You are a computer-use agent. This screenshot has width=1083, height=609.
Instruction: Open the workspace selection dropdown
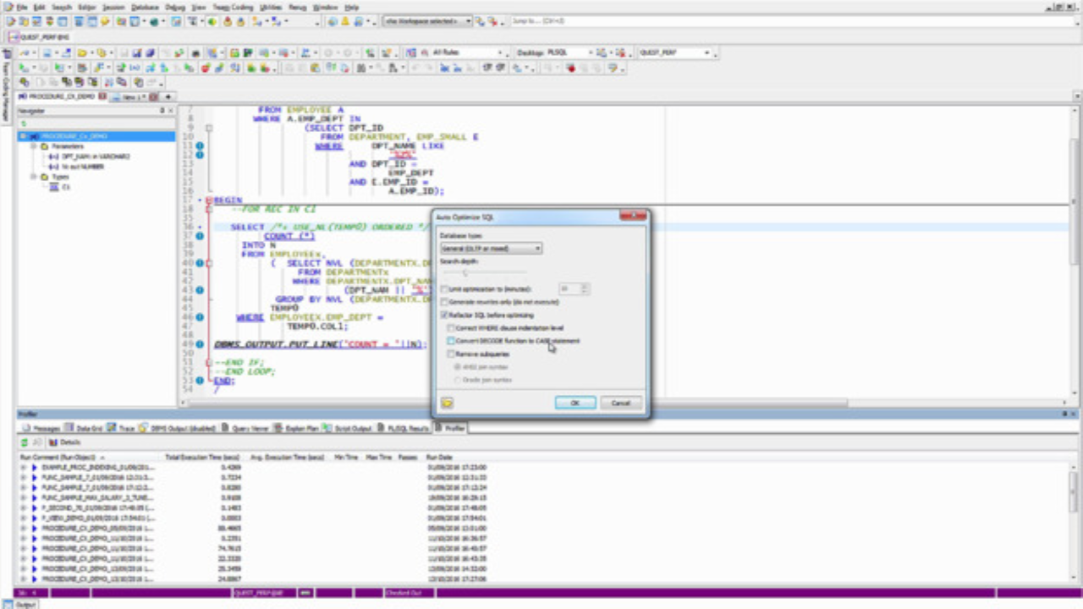pyautogui.click(x=426, y=20)
